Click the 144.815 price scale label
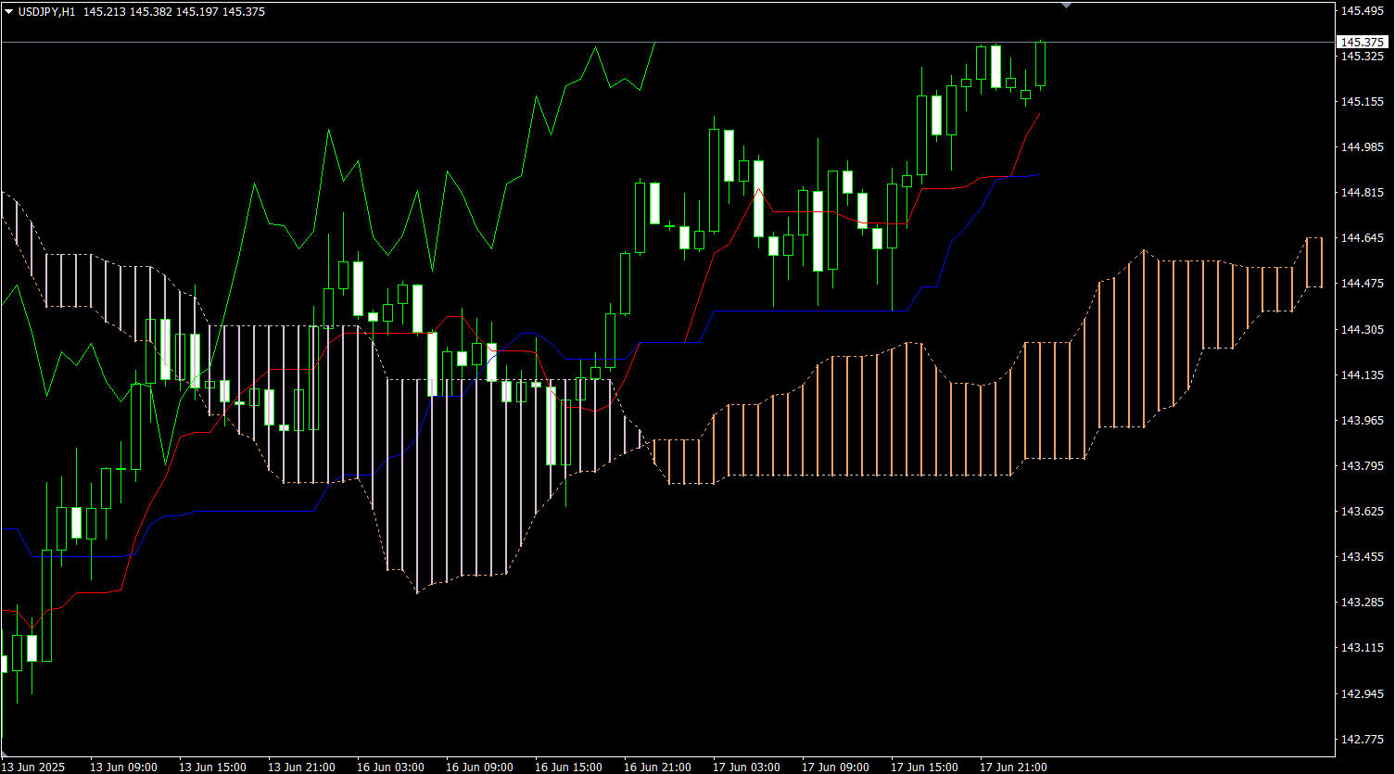1395x774 pixels. coord(1363,193)
